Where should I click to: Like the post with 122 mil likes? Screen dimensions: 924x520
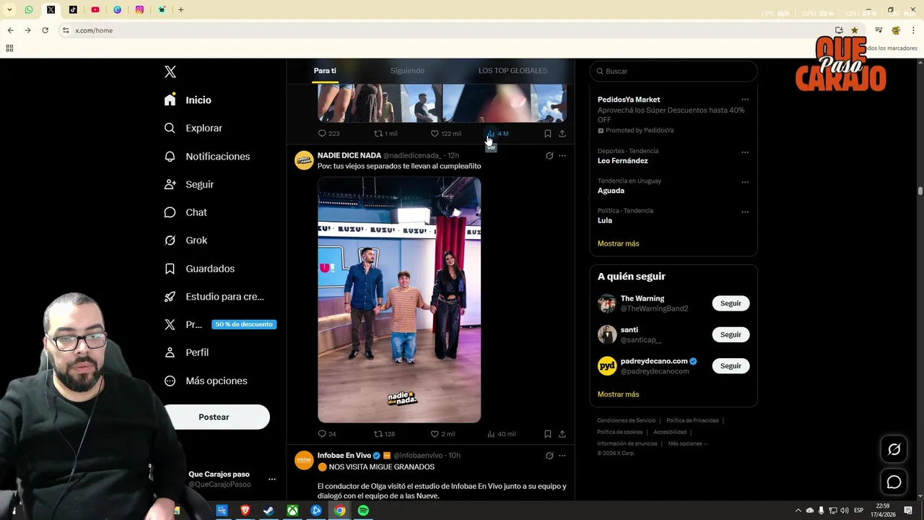click(445, 134)
